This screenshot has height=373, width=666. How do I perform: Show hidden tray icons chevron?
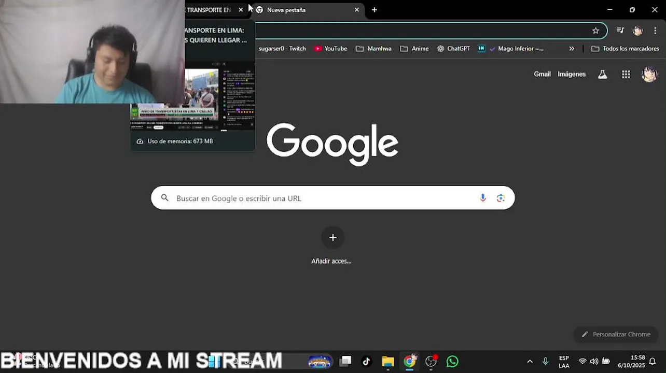coord(530,362)
